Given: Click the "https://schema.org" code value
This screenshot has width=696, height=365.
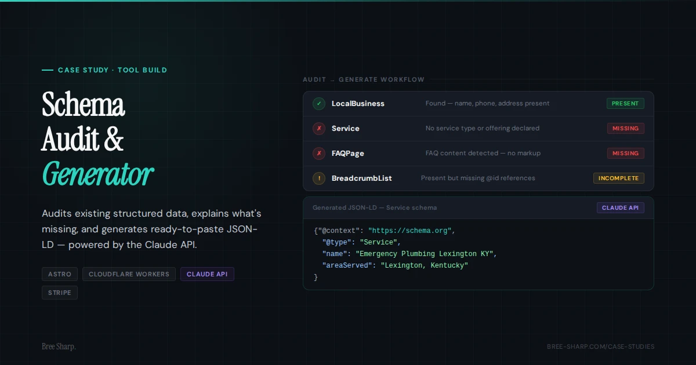Looking at the screenshot, I should coord(409,231).
